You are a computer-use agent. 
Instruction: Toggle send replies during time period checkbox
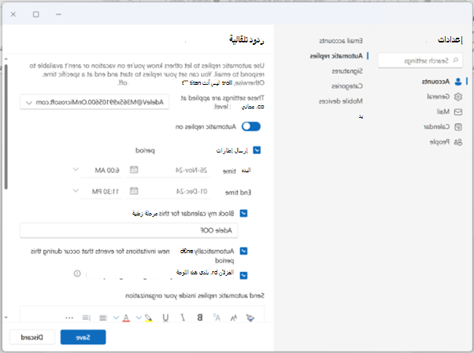tap(257, 150)
